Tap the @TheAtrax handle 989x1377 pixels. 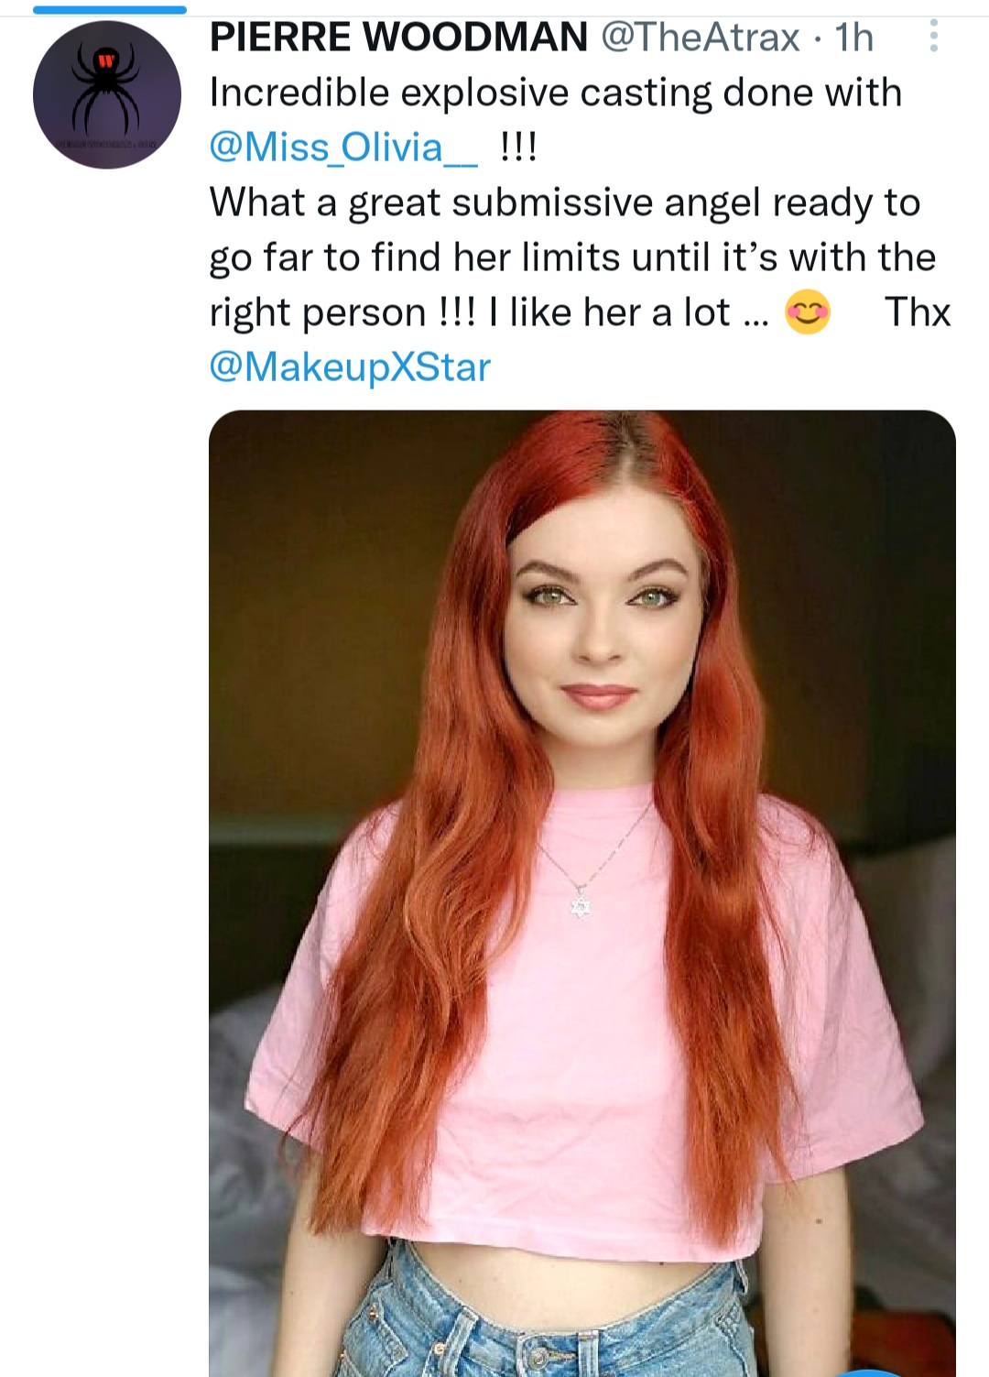pyautogui.click(x=701, y=38)
